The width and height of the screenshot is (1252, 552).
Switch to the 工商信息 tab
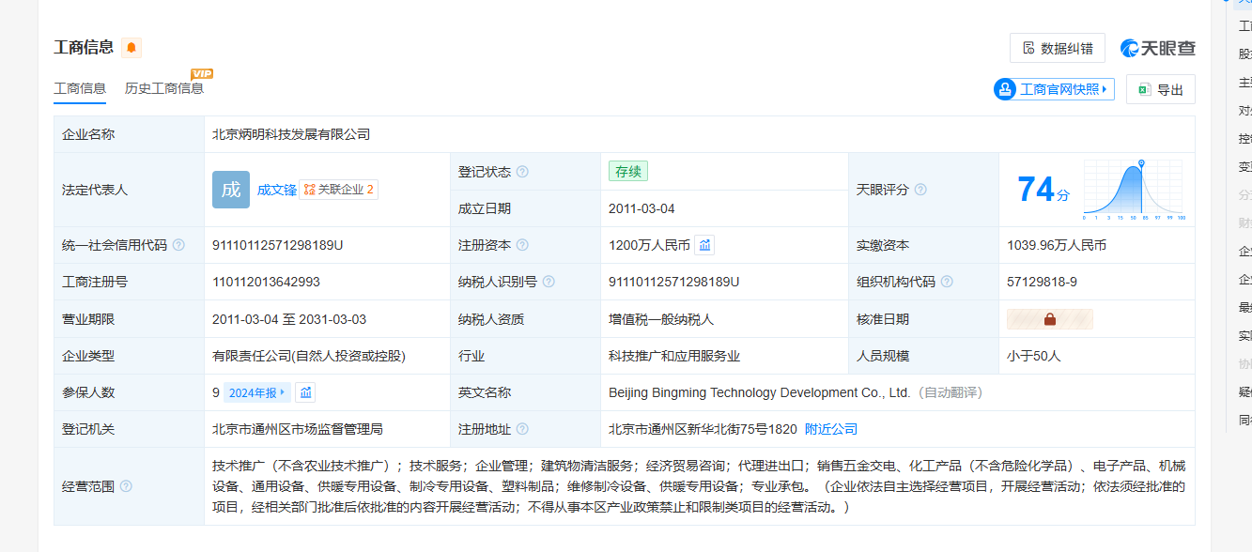point(80,88)
